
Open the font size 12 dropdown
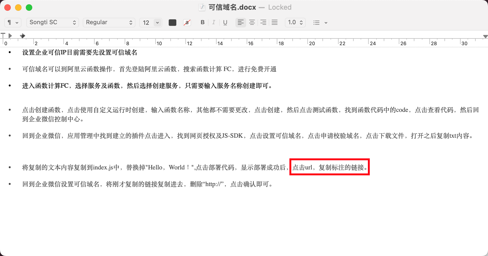pyautogui.click(x=150, y=22)
